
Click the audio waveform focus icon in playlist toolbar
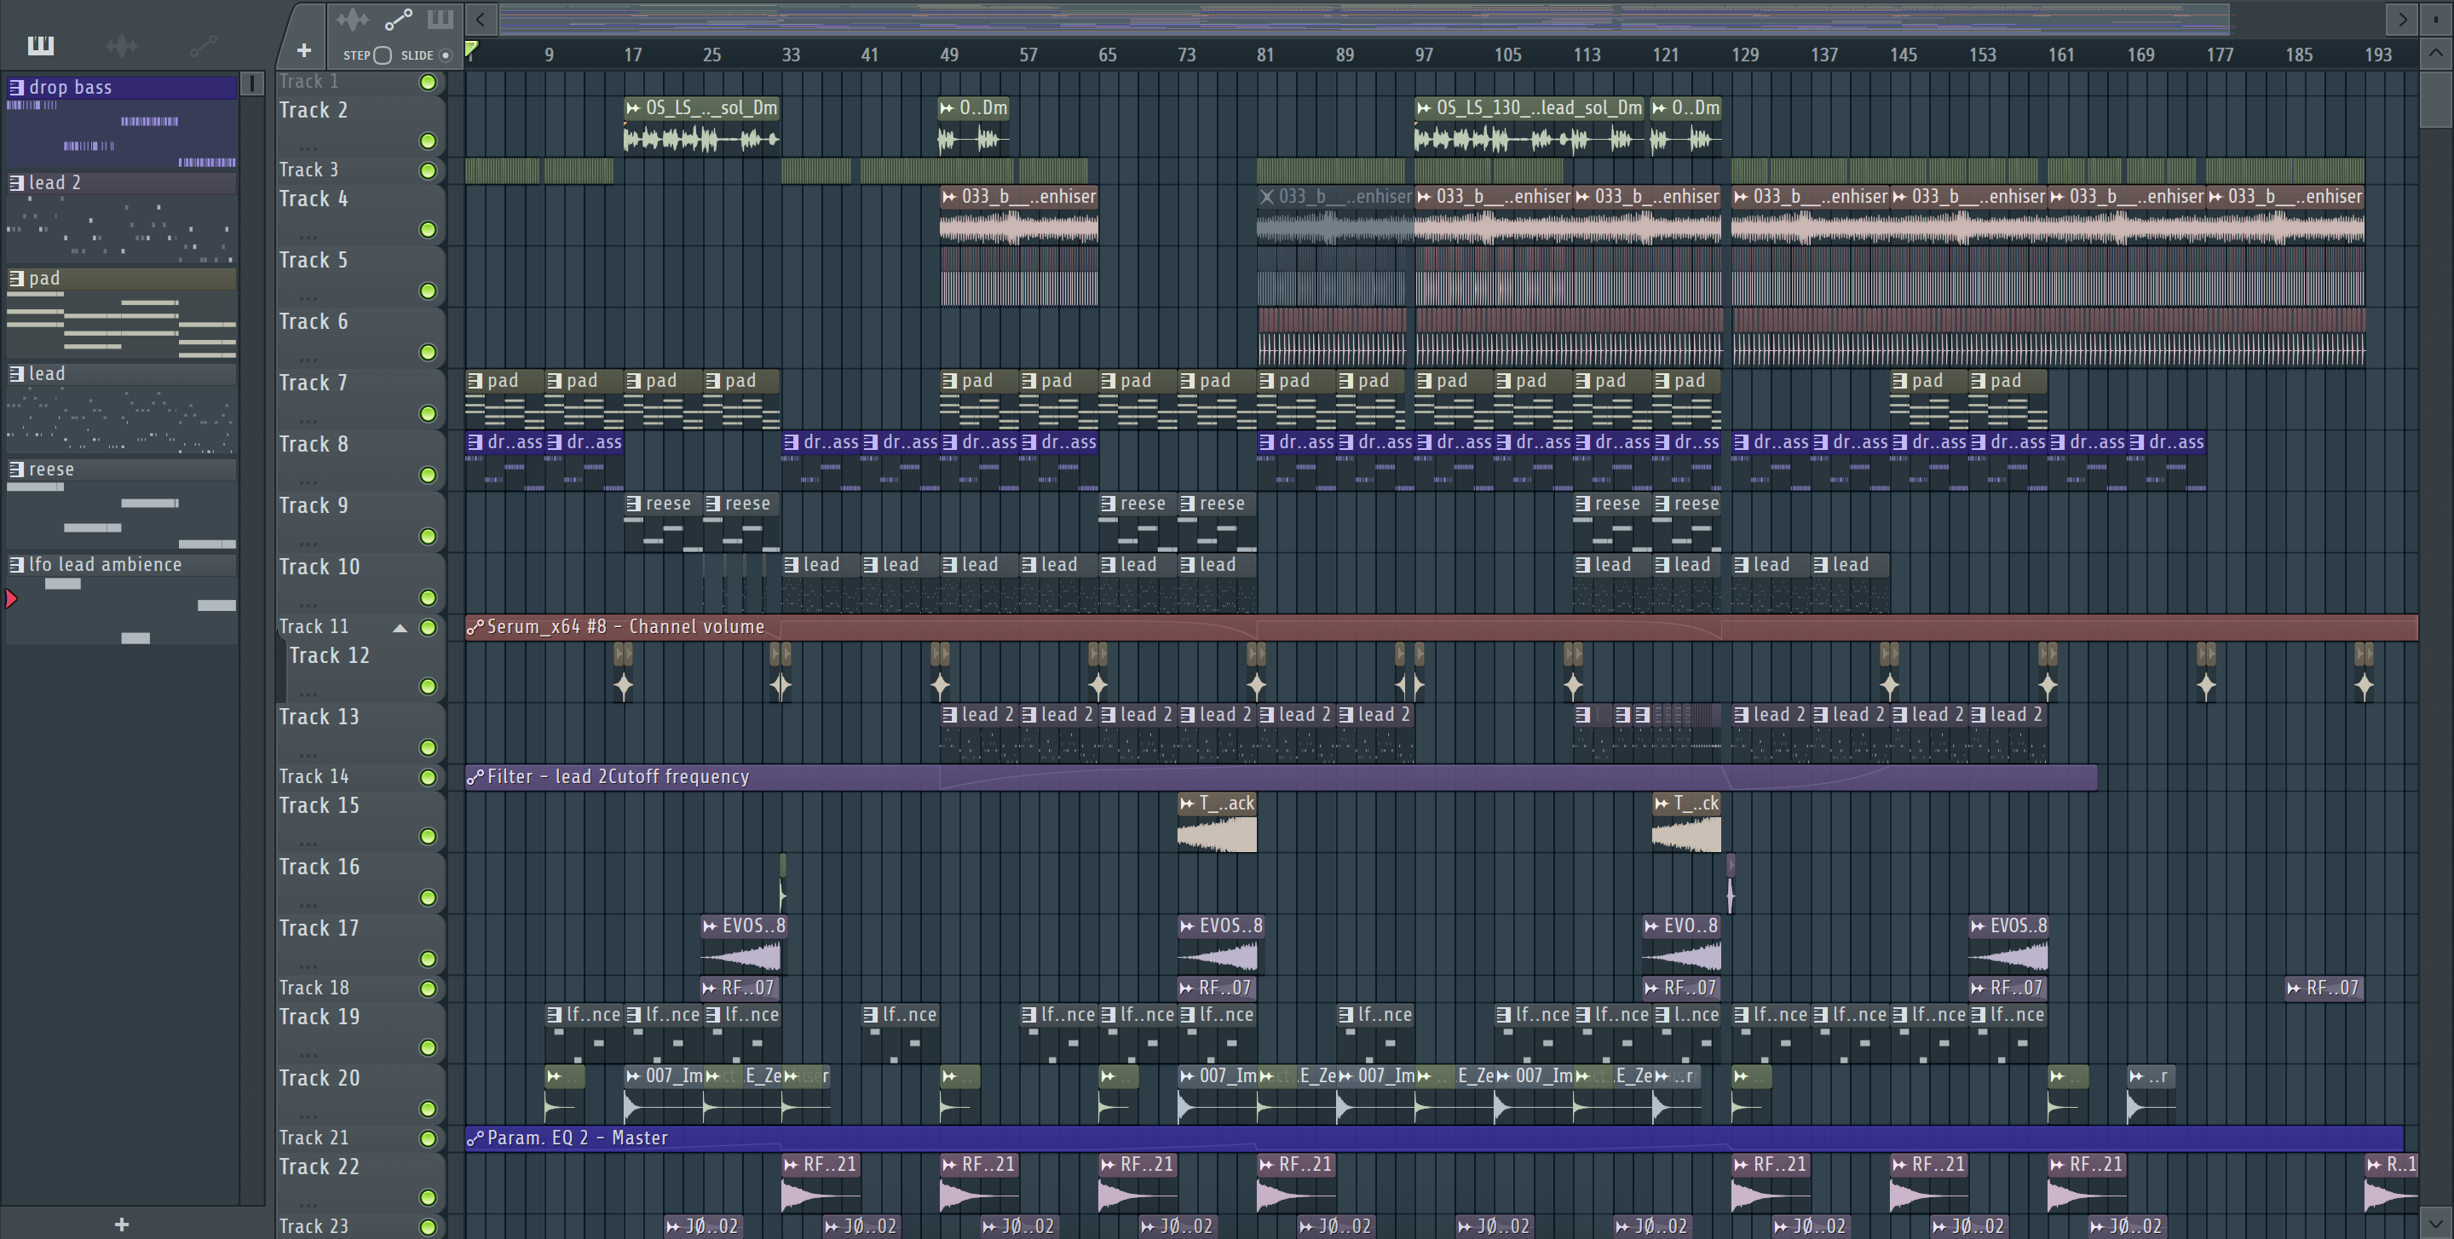pos(352,19)
